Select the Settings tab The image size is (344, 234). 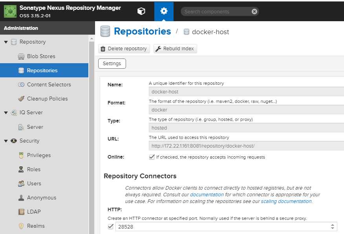coord(112,64)
